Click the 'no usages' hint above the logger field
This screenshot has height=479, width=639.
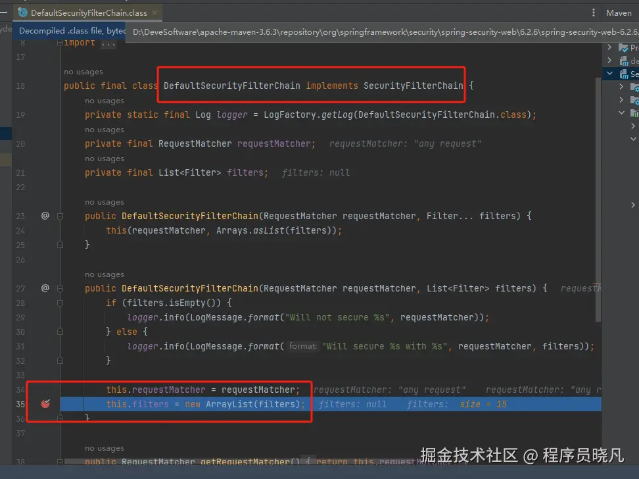(105, 101)
